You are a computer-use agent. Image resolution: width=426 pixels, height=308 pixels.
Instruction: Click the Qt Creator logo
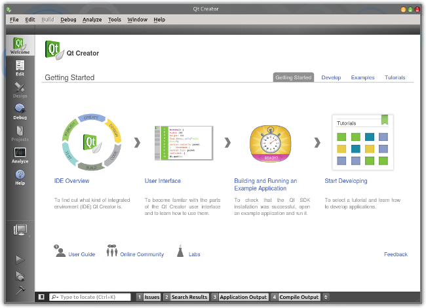(54, 50)
